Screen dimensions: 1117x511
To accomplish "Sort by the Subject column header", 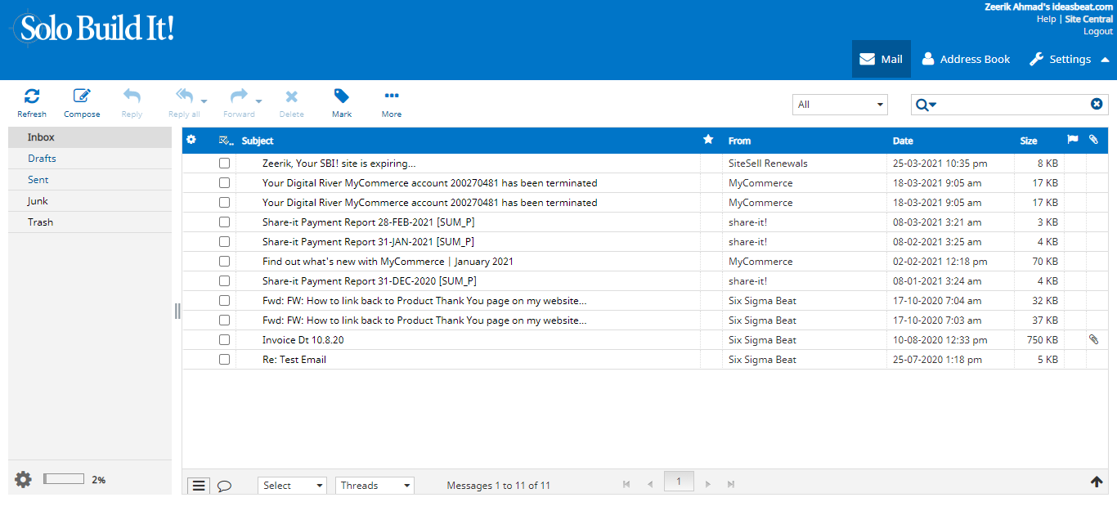I will tap(258, 141).
